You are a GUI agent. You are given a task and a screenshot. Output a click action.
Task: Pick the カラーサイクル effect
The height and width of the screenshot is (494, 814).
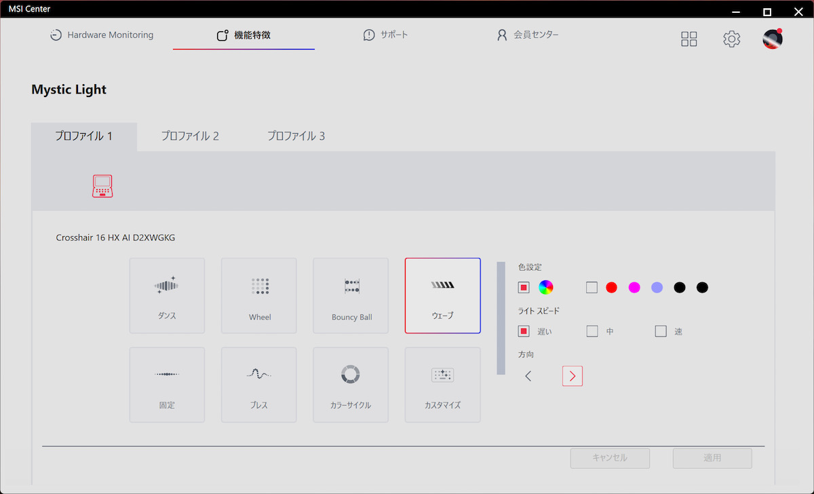pos(351,385)
